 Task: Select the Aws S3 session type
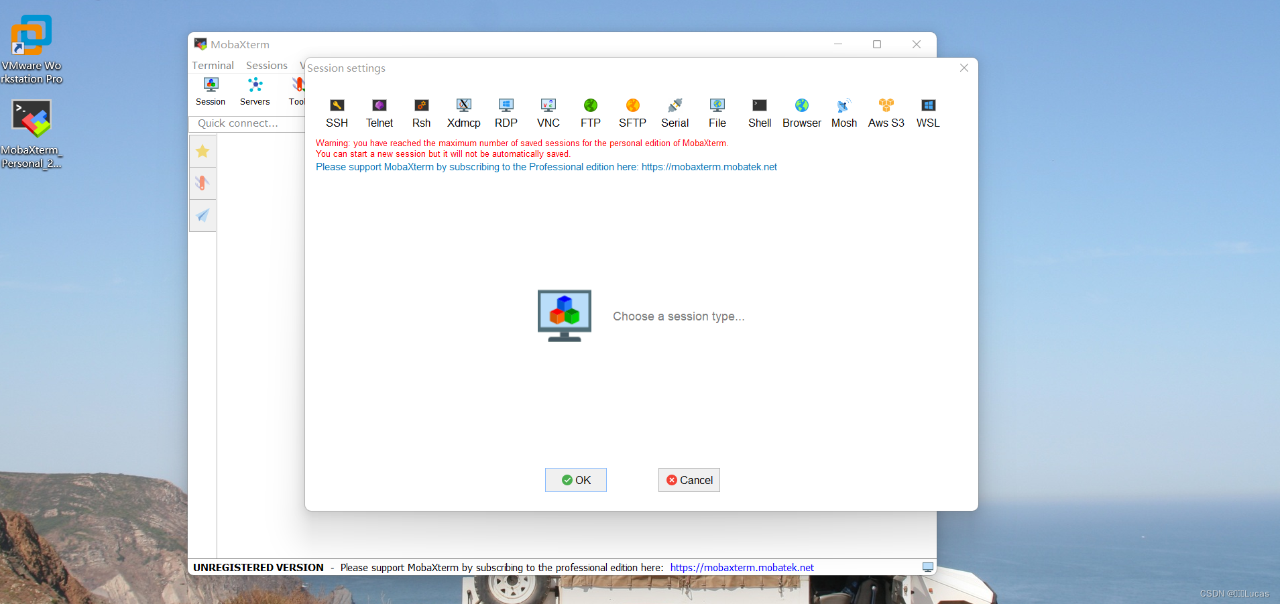pos(886,113)
